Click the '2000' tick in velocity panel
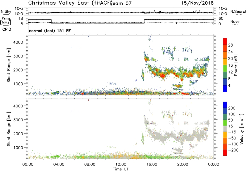Image resolution: width=247 pixels, height=171 pixels. pyautogui.click(x=18, y=134)
